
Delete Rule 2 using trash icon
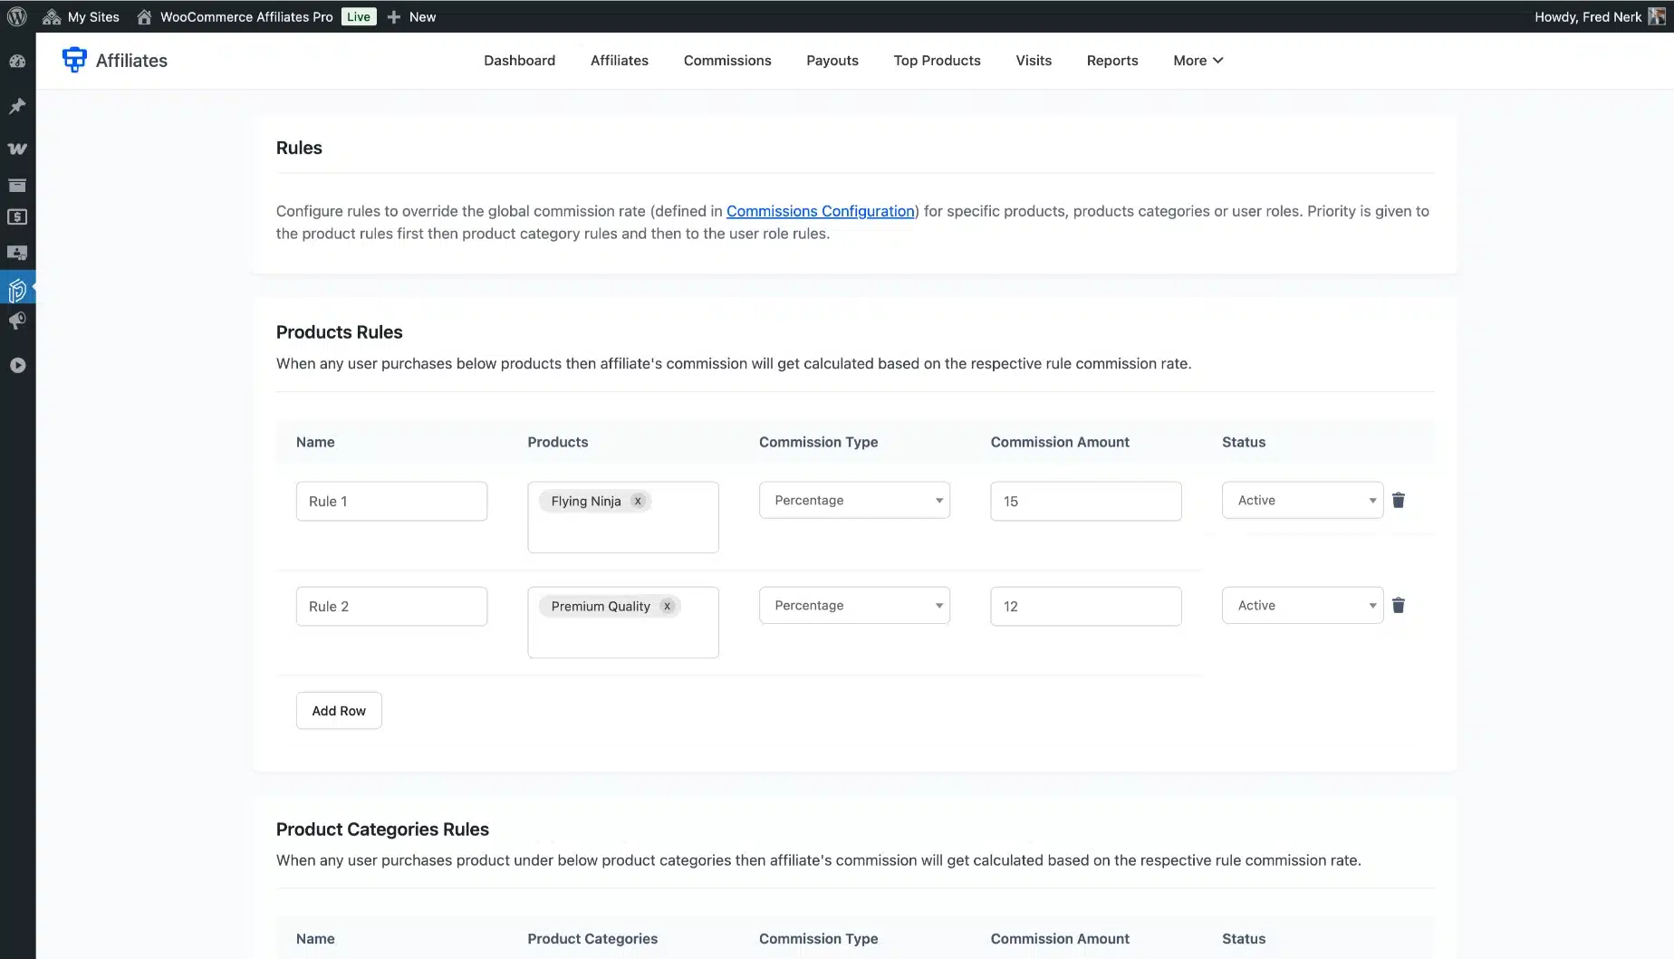click(x=1398, y=605)
